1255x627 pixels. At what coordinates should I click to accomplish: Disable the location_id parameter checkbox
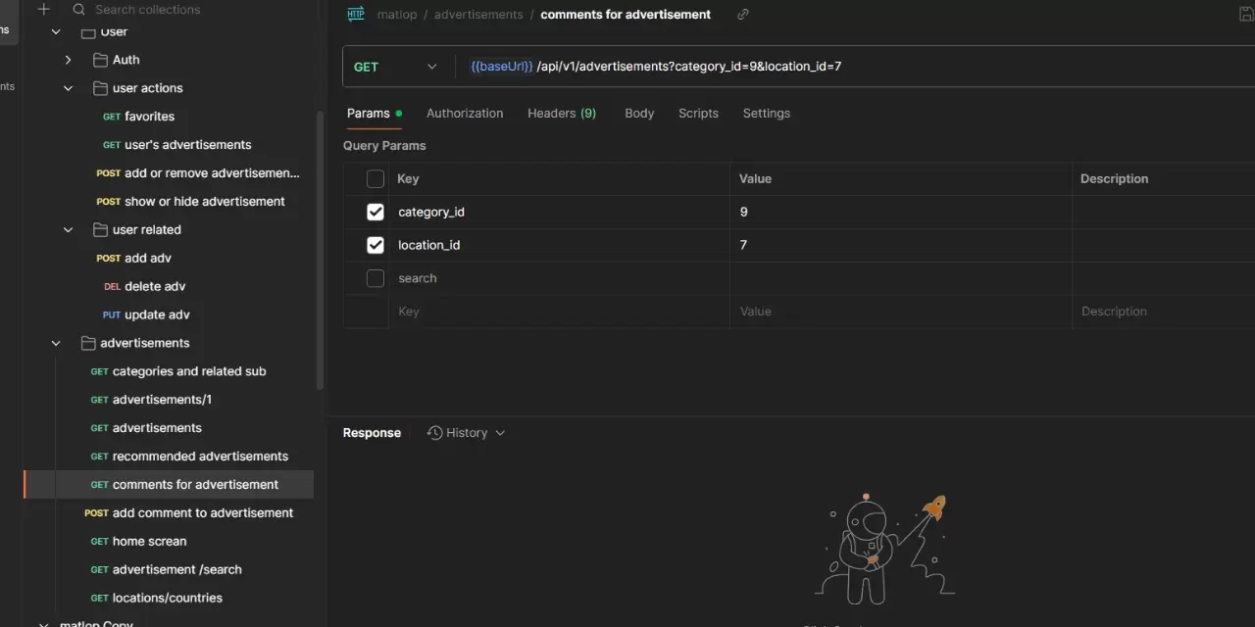click(376, 245)
